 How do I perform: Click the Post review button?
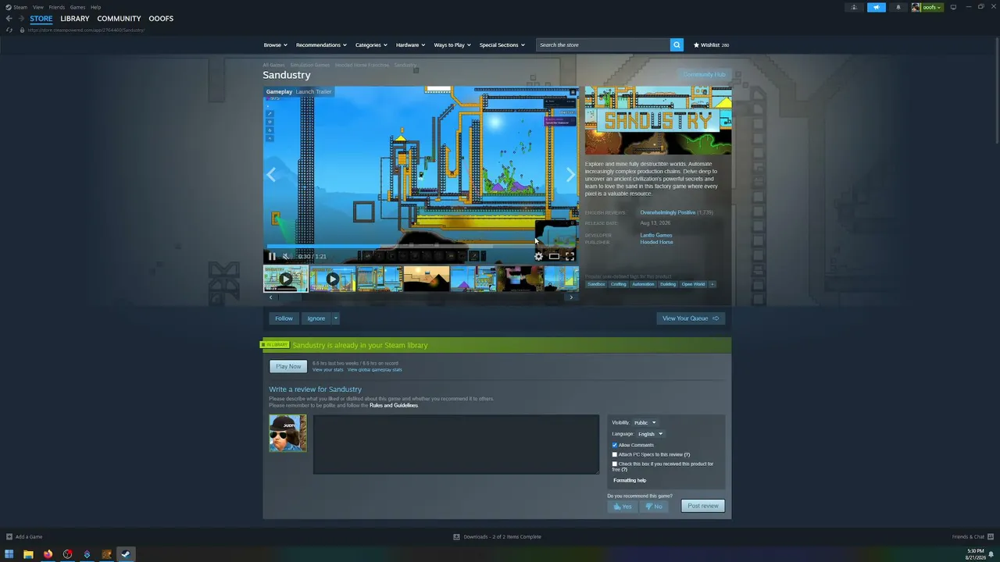(703, 506)
